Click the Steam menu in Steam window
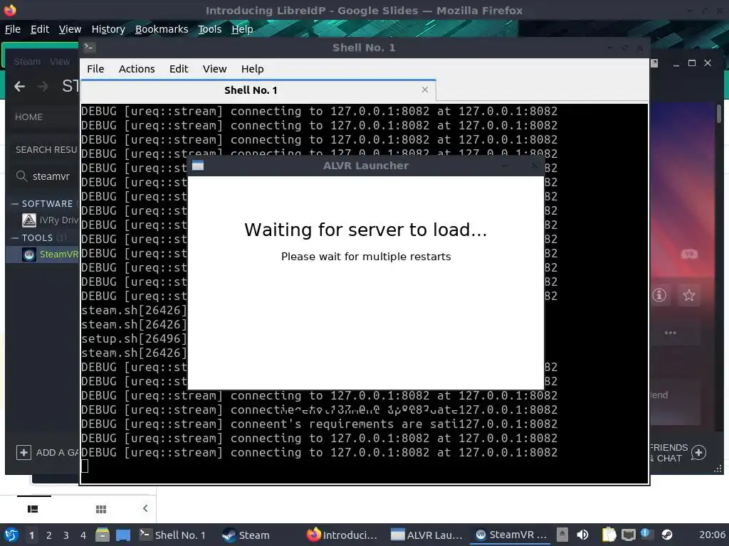The width and height of the screenshot is (729, 546). pyautogui.click(x=26, y=62)
